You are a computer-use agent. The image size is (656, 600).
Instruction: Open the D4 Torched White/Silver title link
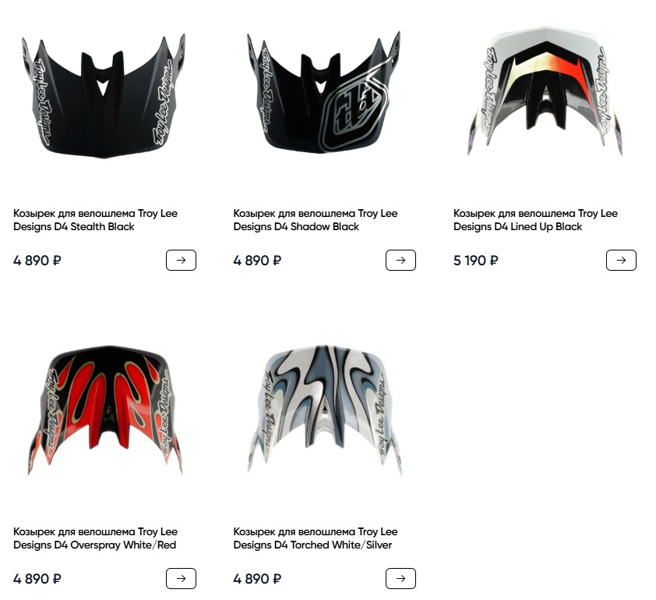point(316,538)
